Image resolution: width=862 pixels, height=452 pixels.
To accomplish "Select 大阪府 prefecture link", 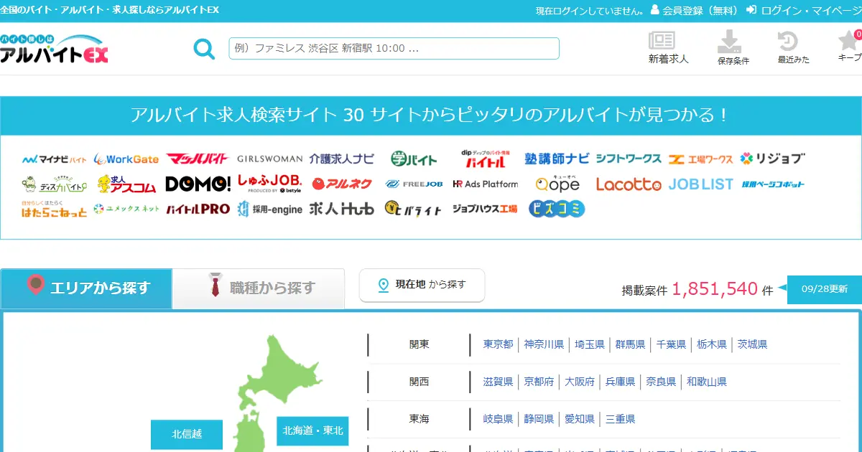I will click(580, 382).
